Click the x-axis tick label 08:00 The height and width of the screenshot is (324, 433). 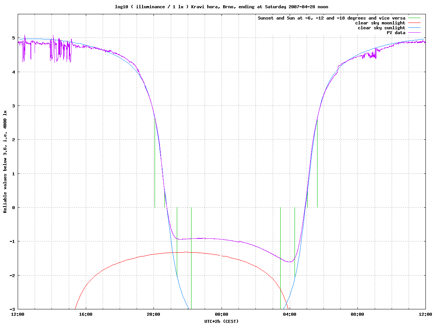(357, 314)
